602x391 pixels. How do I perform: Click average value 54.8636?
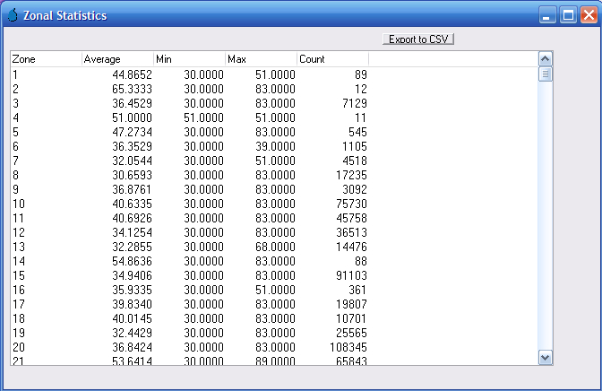click(132, 262)
